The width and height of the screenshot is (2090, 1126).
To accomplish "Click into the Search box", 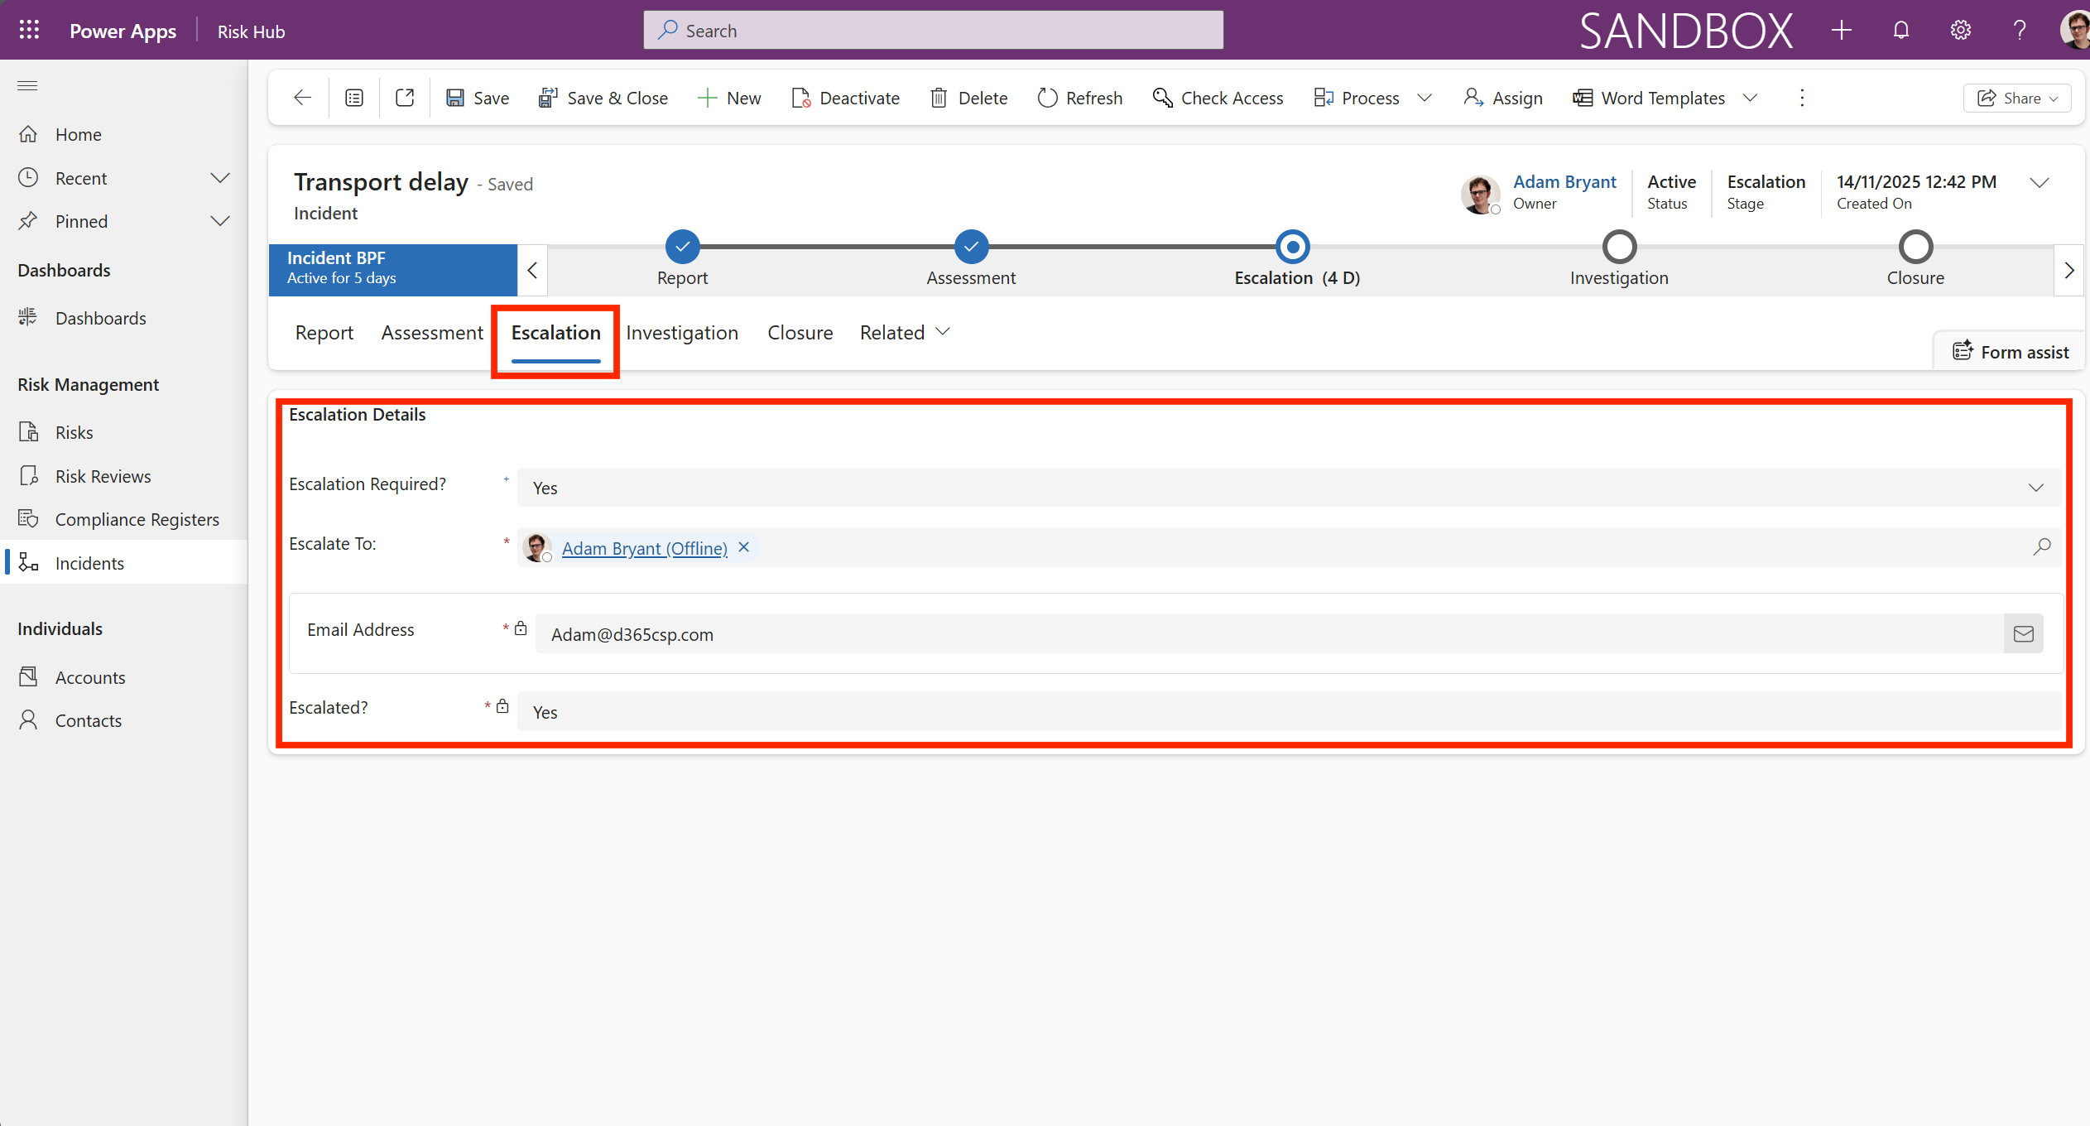I will pyautogui.click(x=933, y=31).
